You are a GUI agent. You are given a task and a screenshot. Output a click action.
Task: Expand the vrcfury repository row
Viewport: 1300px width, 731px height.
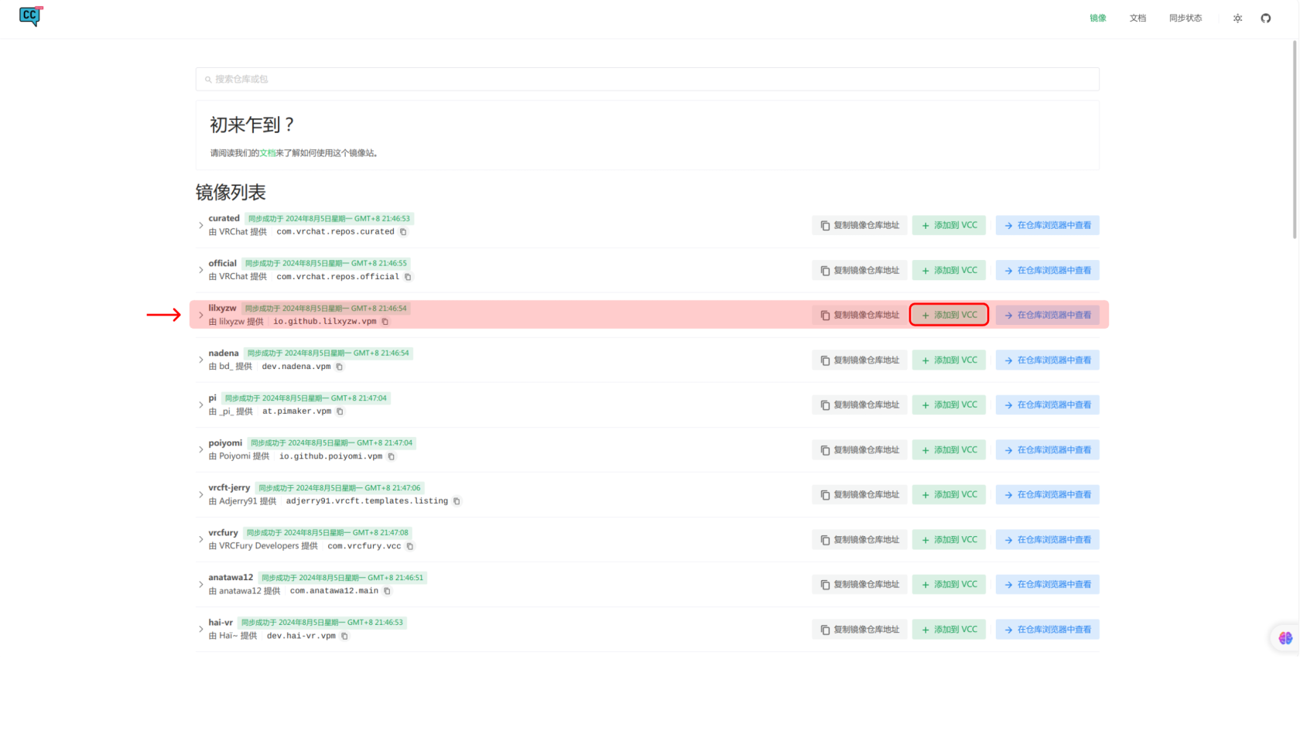tap(201, 539)
